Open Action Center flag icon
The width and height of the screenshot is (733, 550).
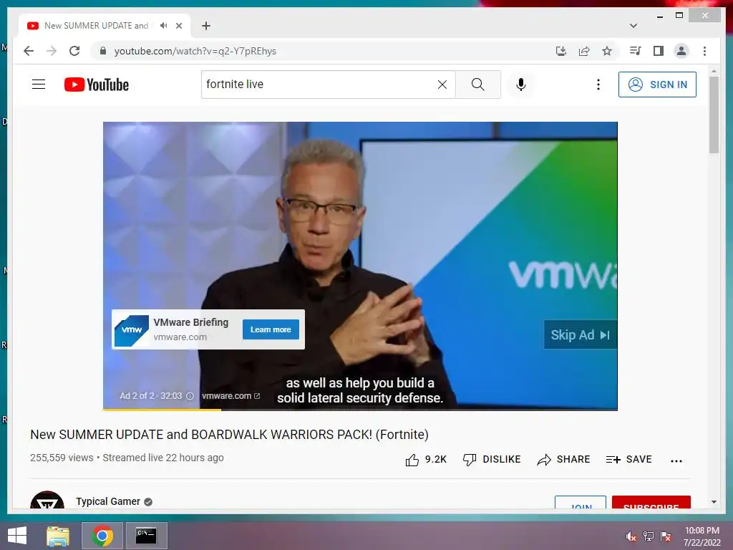(x=666, y=536)
